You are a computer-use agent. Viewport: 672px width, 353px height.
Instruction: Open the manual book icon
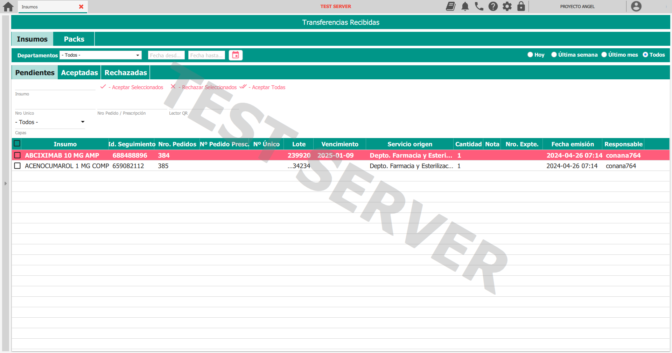pyautogui.click(x=451, y=6)
